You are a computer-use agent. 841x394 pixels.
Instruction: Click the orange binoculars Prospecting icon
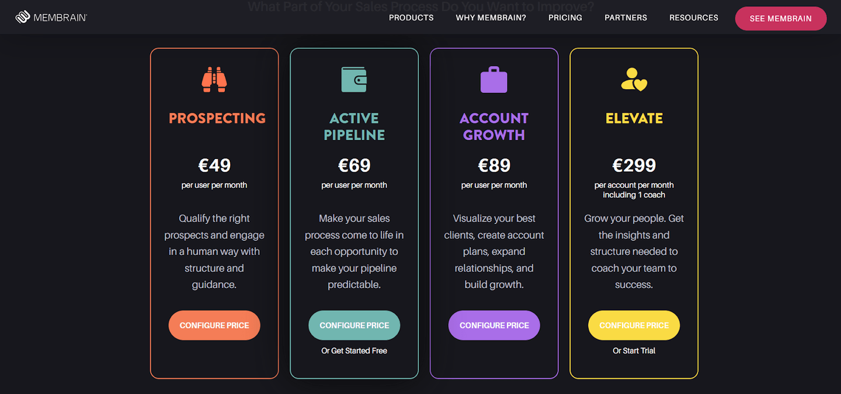(214, 80)
